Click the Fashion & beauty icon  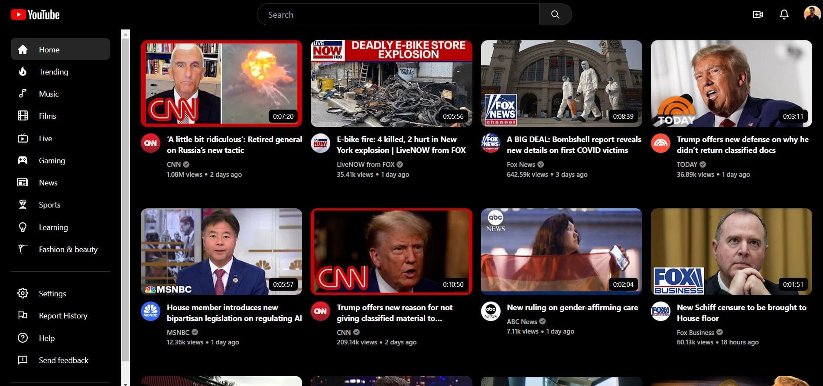click(x=23, y=249)
